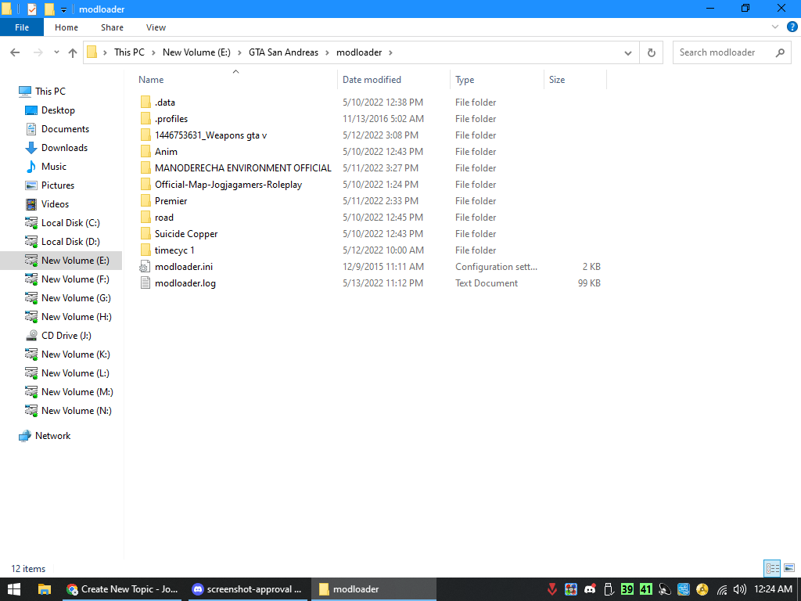Switch to Chrome Create New Topic taskbar window
This screenshot has height=601, width=801.
point(123,589)
